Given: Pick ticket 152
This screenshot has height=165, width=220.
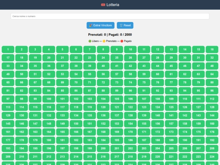Looking at the screenshot, I should tap(103, 123).
